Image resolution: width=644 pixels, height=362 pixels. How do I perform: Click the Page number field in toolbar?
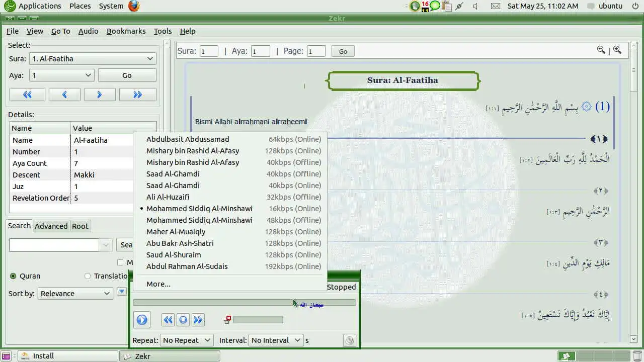(x=316, y=51)
